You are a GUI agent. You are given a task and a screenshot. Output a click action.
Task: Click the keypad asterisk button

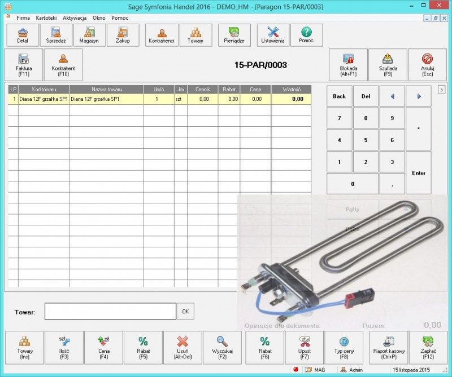tap(419, 129)
